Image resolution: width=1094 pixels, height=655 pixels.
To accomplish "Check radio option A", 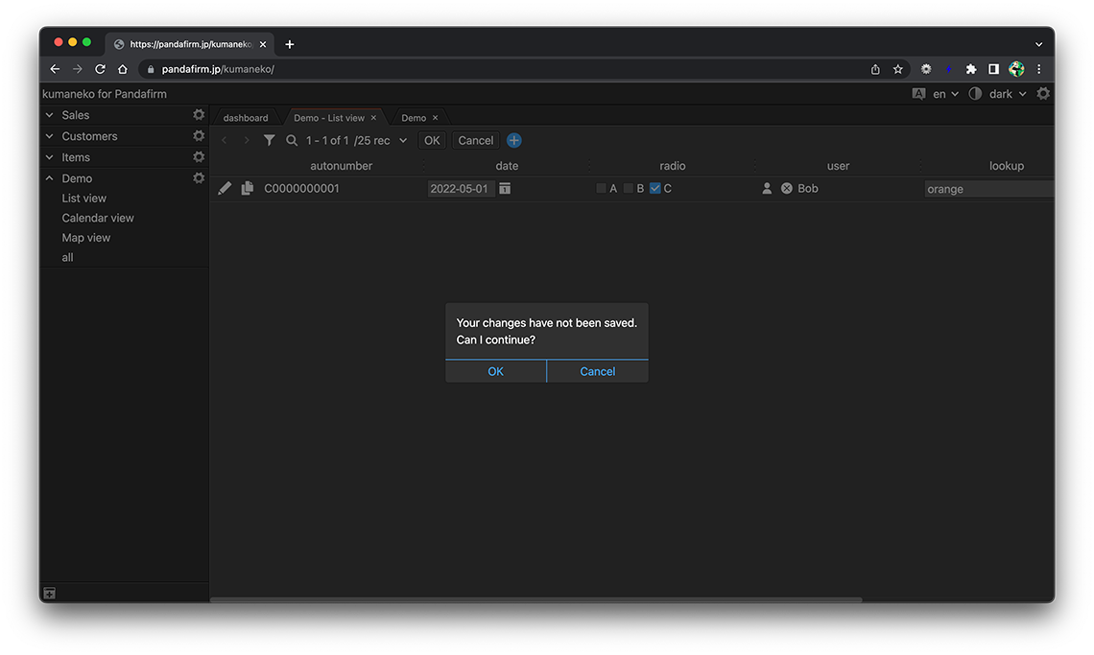I will [602, 189].
